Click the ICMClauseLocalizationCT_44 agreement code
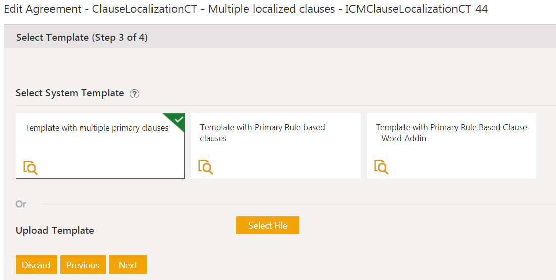This screenshot has width=556, height=280. (x=417, y=9)
